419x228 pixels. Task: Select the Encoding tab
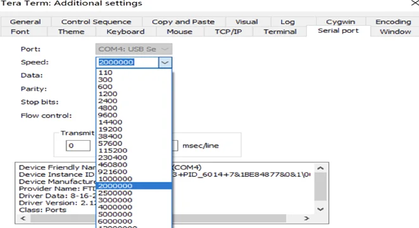[393, 21]
